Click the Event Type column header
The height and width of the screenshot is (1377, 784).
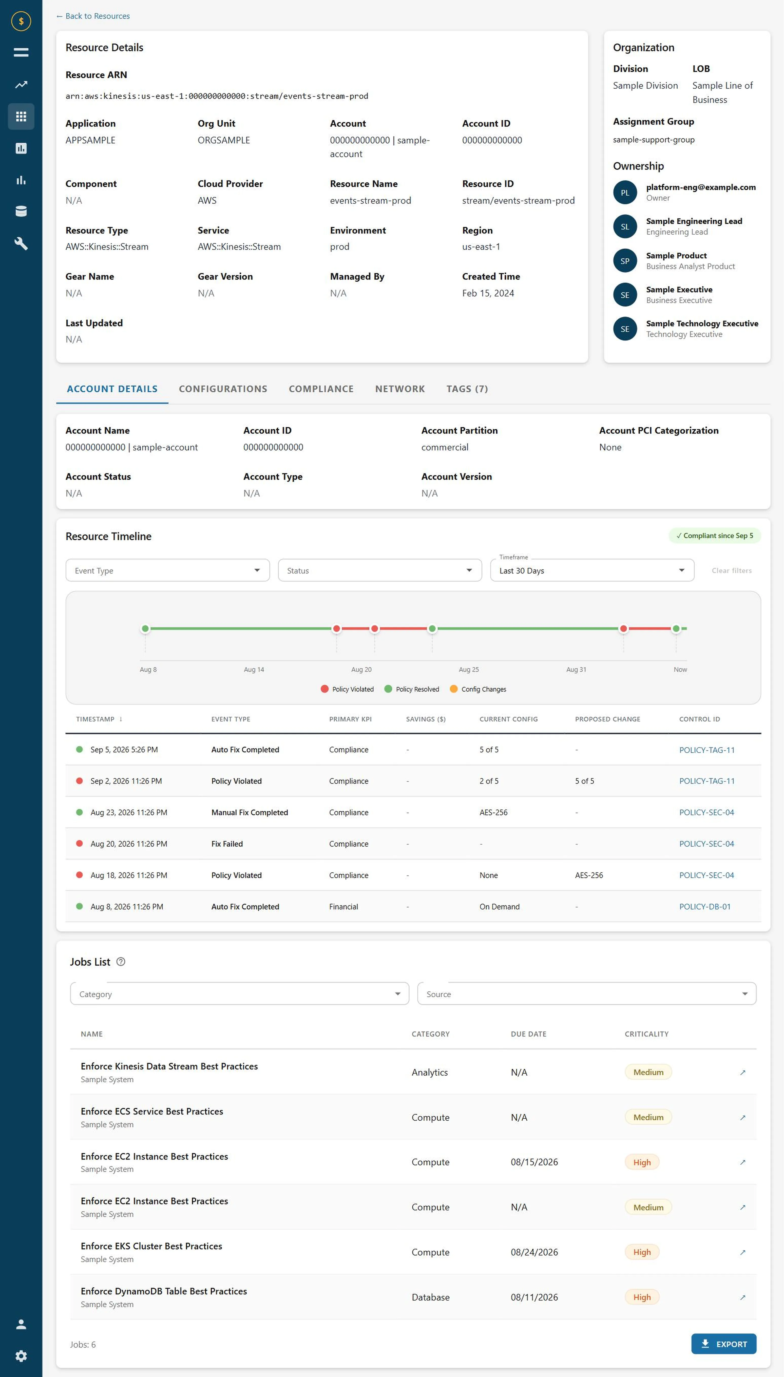point(231,719)
